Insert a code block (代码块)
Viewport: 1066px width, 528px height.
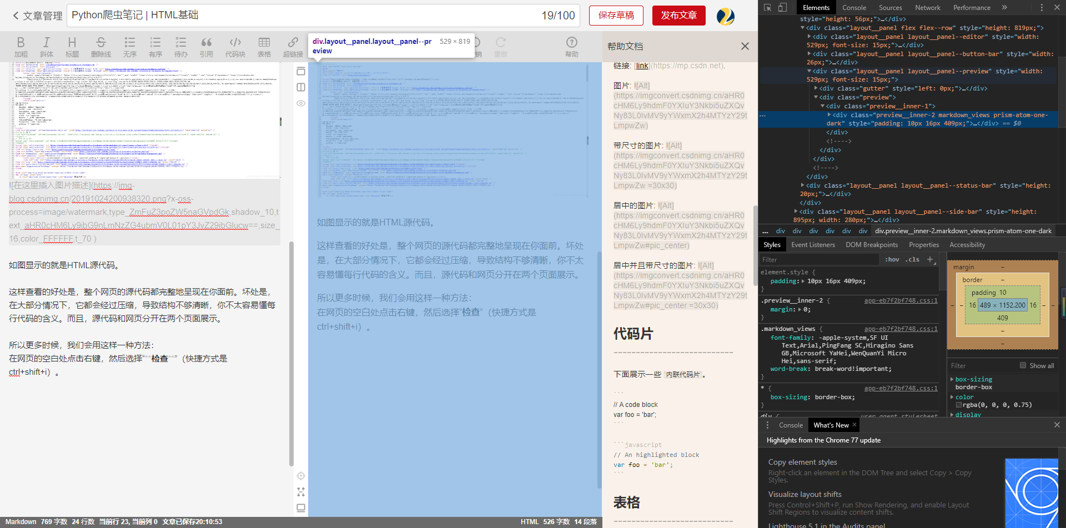click(235, 47)
